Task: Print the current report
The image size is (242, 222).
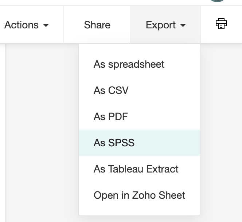Action: (x=221, y=24)
